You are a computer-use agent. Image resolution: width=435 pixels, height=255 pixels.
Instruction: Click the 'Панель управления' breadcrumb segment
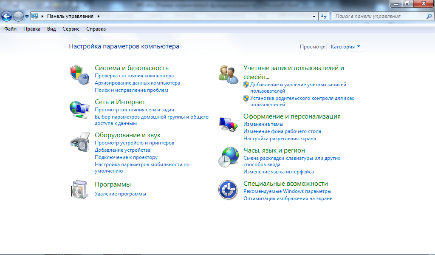70,17
